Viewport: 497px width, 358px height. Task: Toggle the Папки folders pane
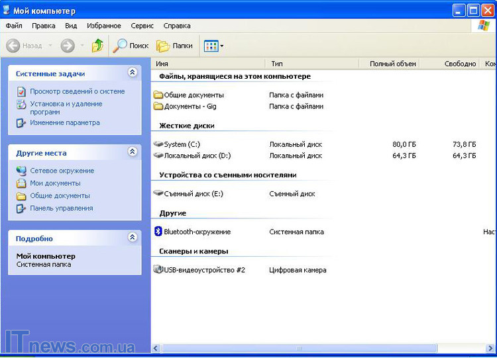175,46
